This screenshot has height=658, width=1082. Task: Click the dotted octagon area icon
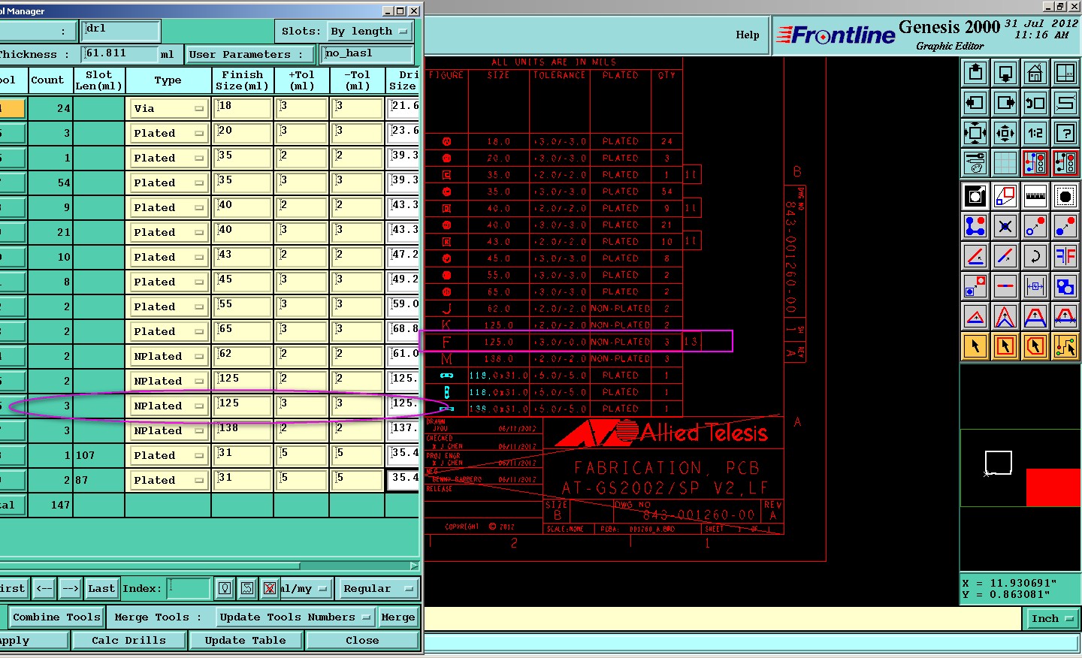[x=1065, y=196]
